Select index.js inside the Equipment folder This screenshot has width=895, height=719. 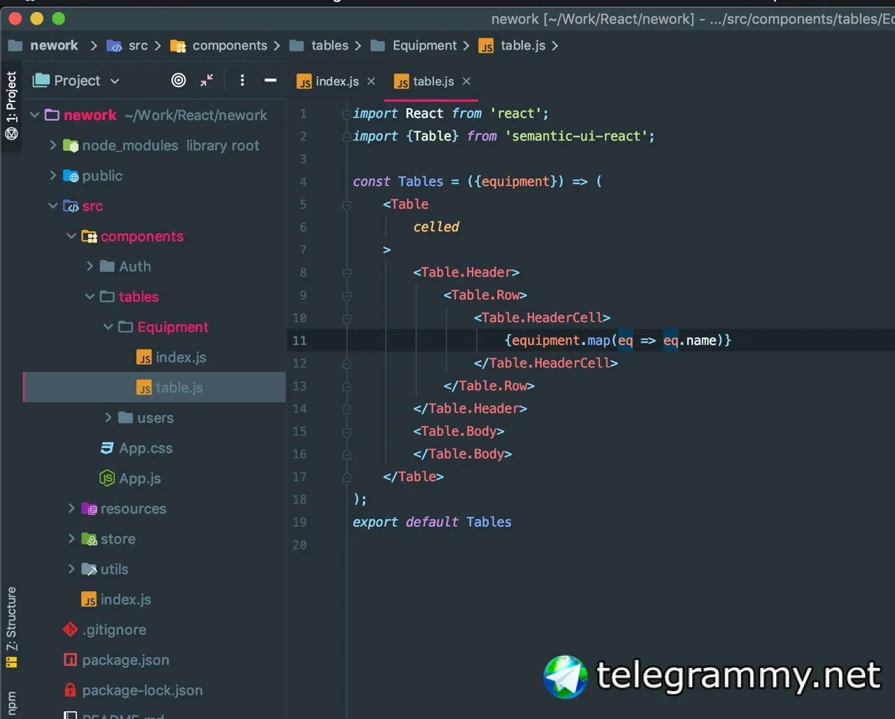click(180, 358)
